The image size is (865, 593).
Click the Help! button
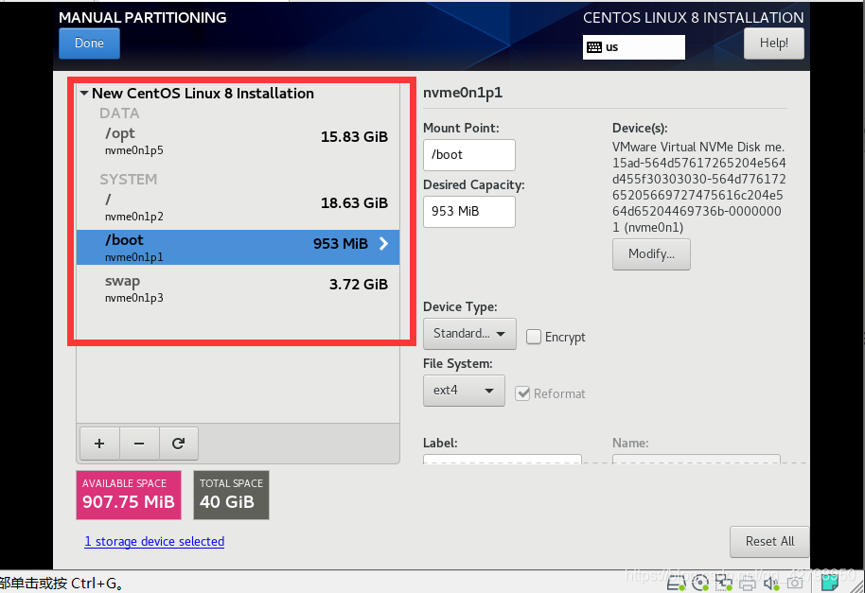tap(773, 43)
